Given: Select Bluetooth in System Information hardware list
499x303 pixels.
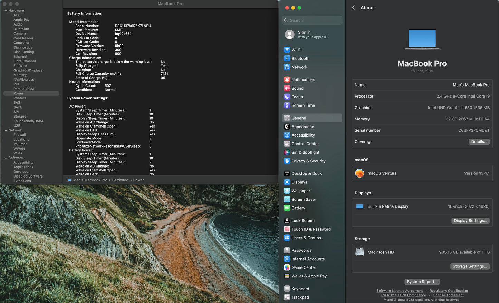Looking at the screenshot, I should tap(21, 29).
